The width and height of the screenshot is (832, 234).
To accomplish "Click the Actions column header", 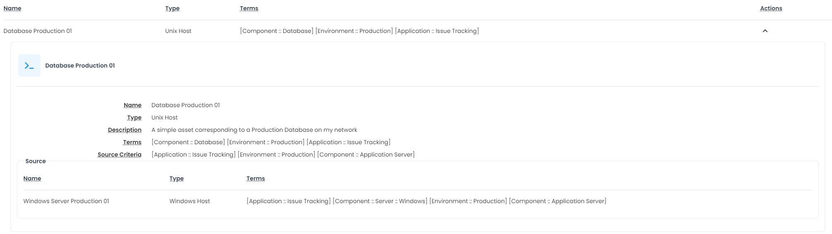I will click(x=771, y=8).
